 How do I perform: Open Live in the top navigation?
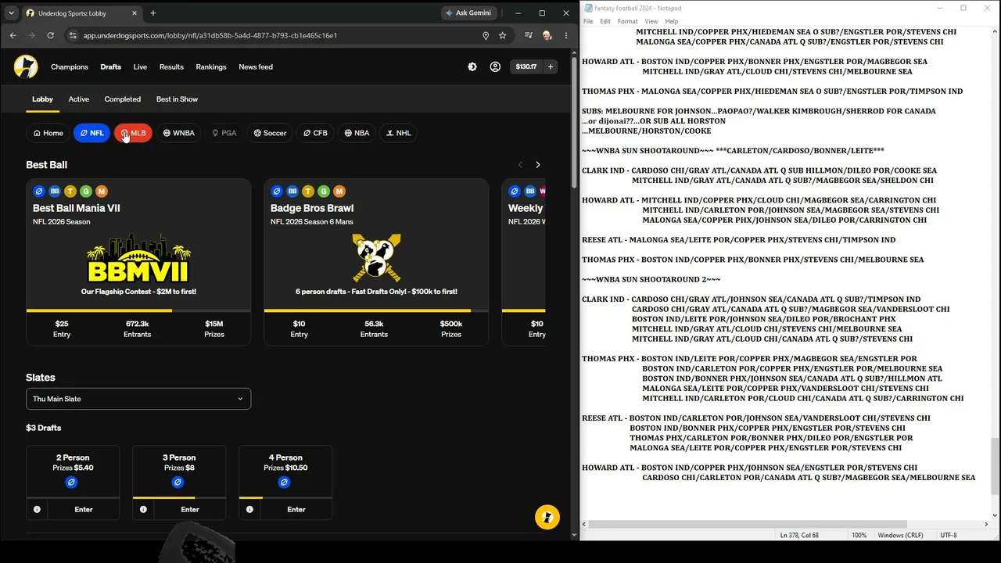(x=140, y=67)
